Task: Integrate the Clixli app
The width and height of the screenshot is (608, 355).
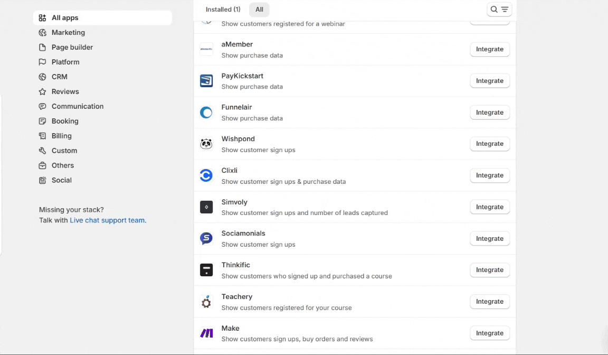Action: pos(490,175)
